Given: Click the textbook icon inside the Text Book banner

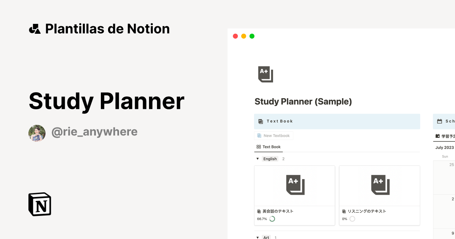Looking at the screenshot, I should pyautogui.click(x=260, y=121).
